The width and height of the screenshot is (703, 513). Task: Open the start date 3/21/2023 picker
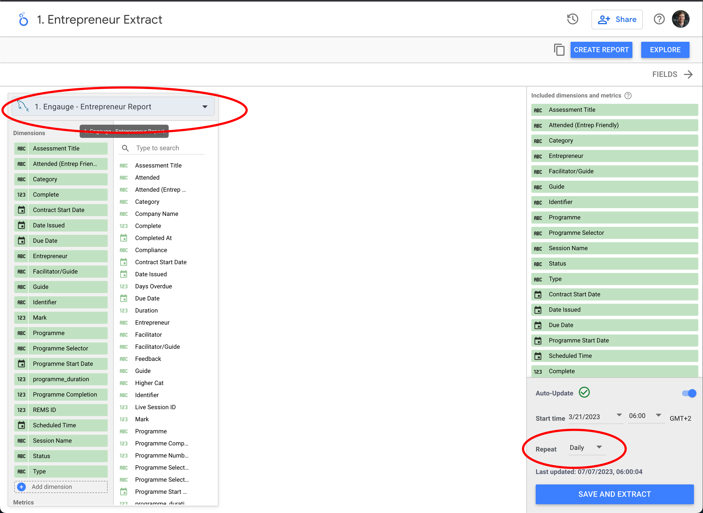pyautogui.click(x=594, y=417)
